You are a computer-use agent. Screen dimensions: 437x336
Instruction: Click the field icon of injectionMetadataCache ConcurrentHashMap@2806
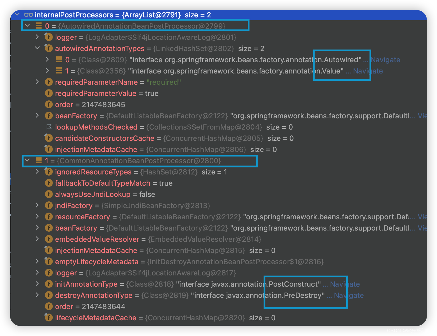[x=49, y=149]
